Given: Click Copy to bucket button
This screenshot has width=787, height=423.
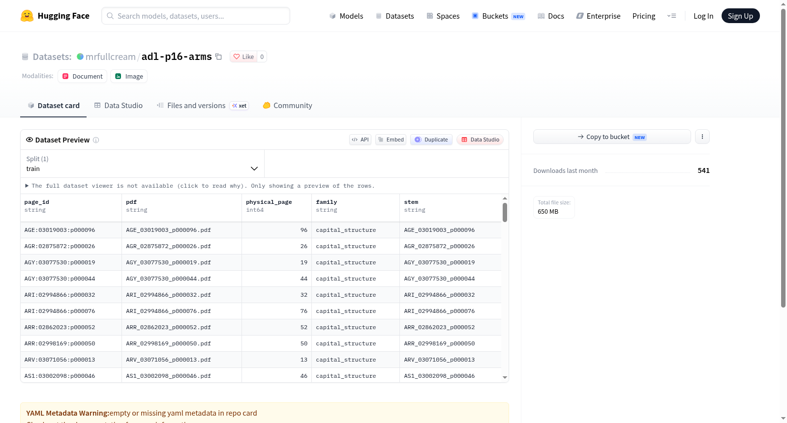Looking at the screenshot, I should [612, 137].
